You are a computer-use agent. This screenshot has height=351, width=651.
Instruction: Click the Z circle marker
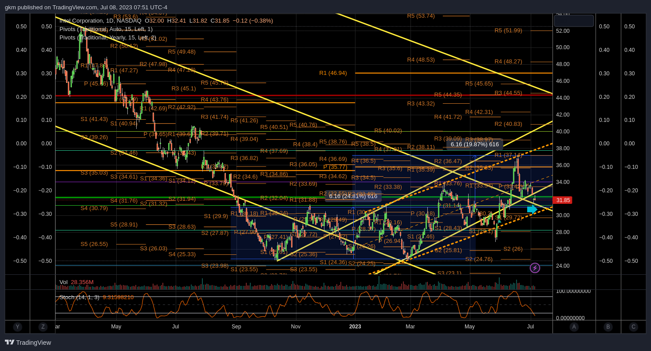[x=43, y=327]
